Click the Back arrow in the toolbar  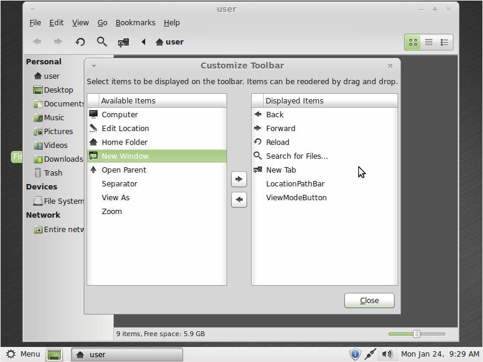37,42
